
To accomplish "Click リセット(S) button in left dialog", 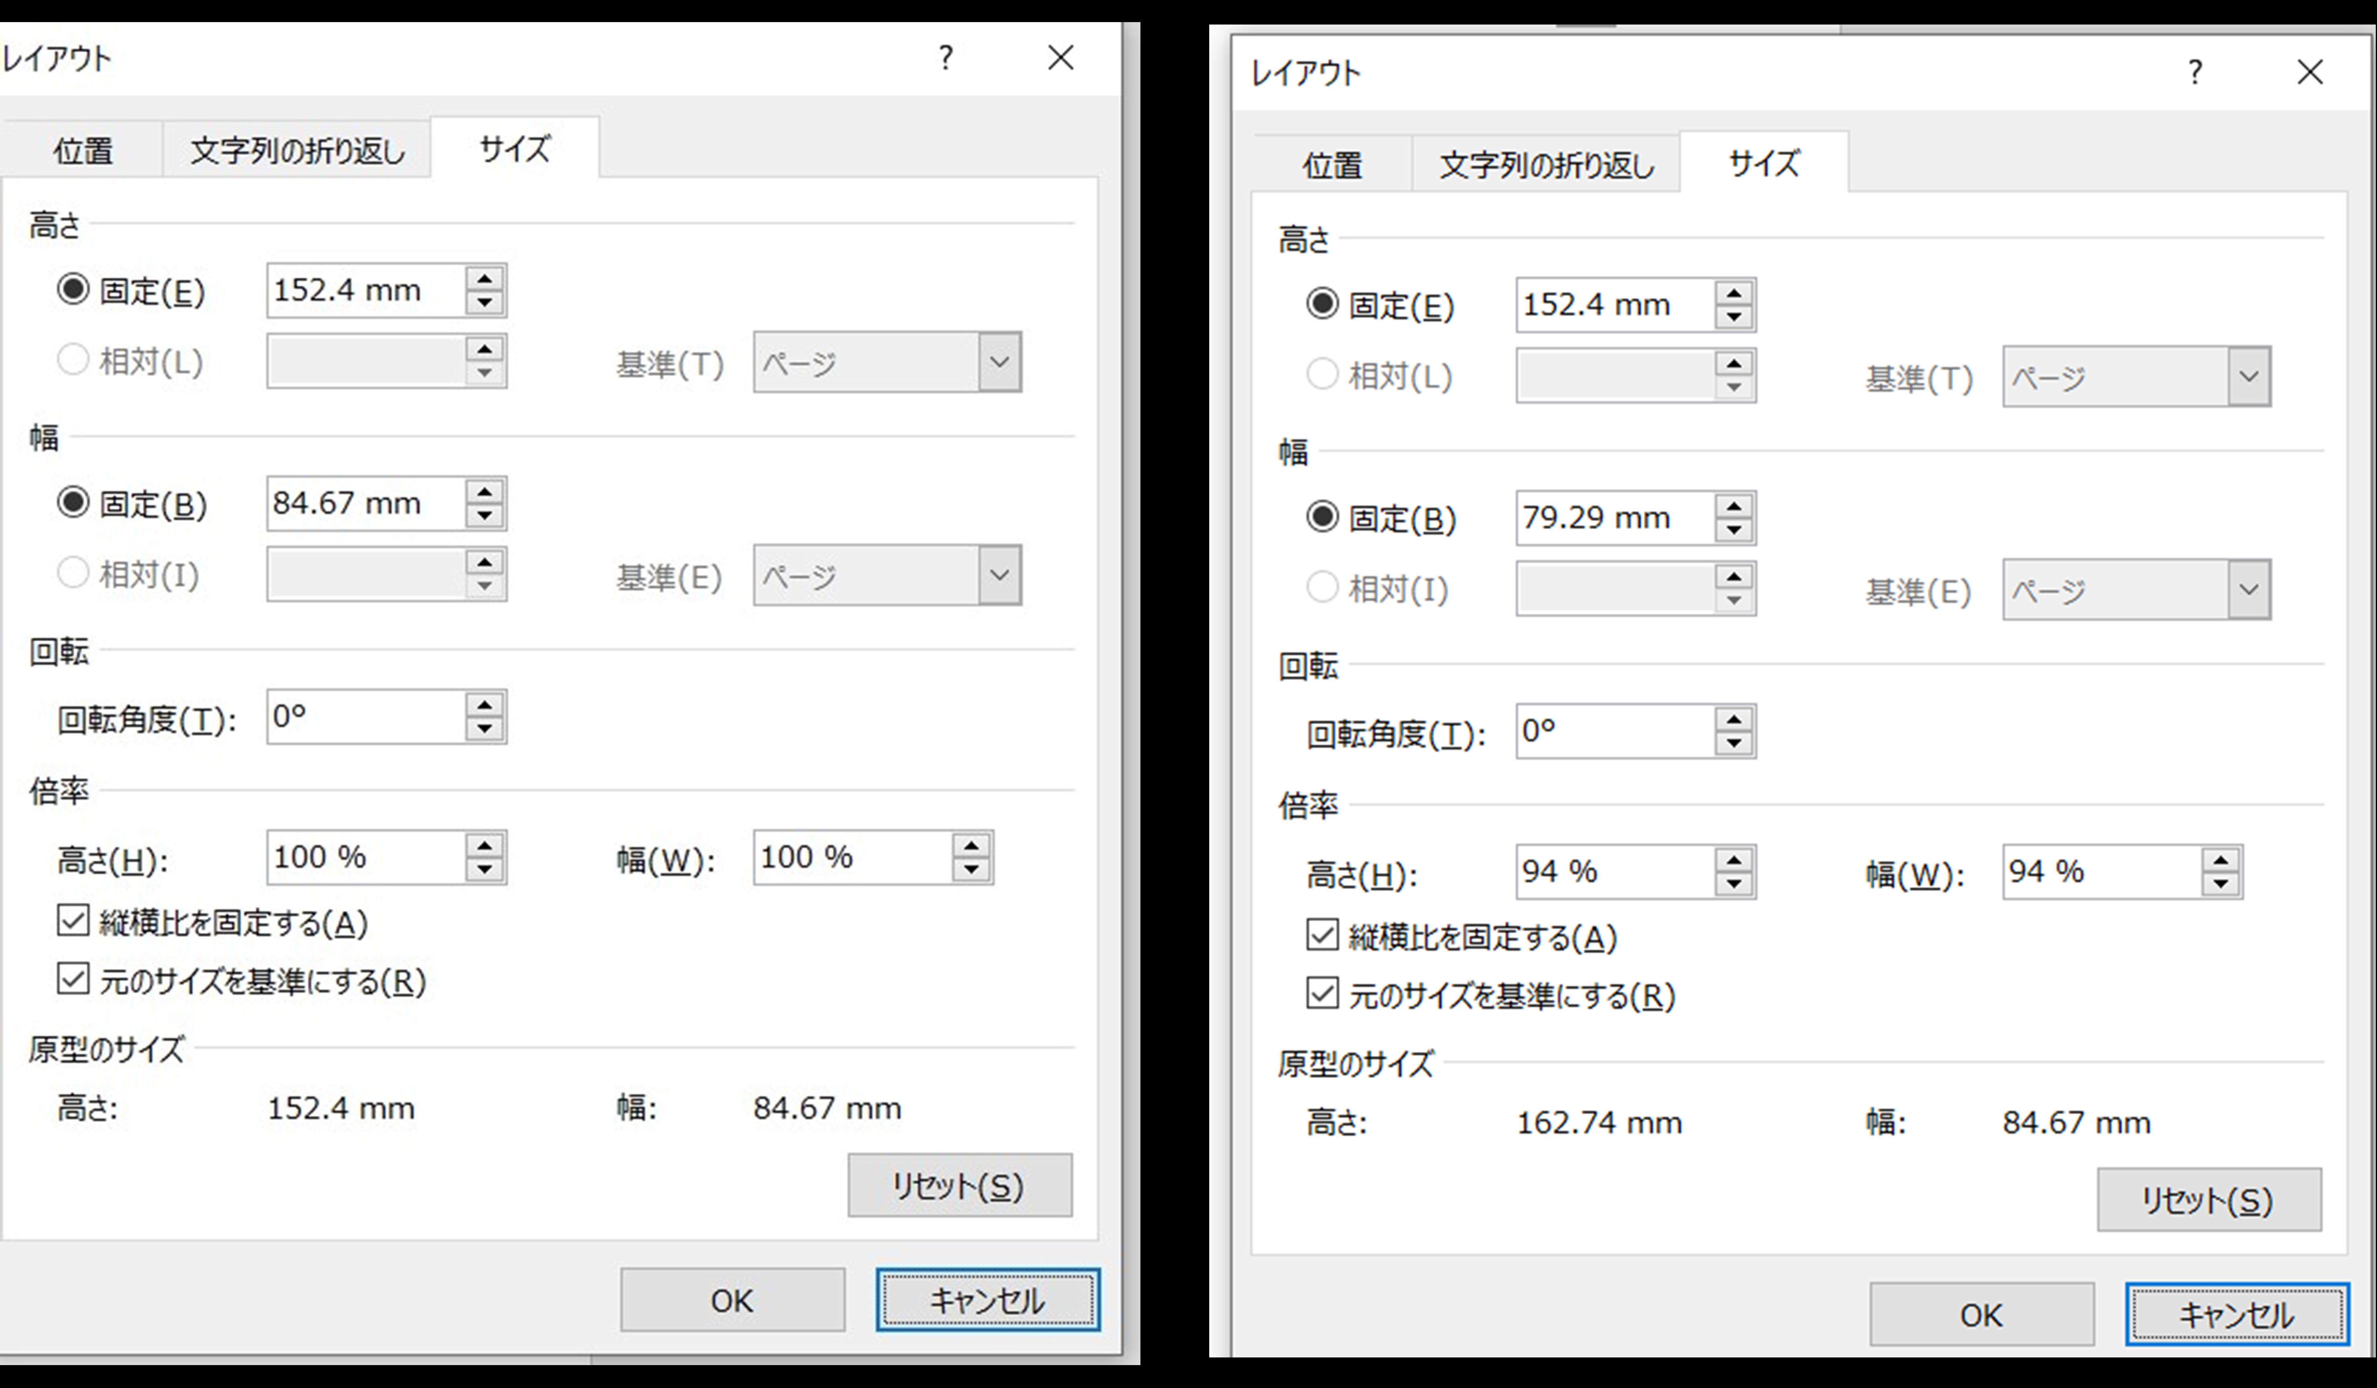I will pyautogui.click(x=960, y=1185).
